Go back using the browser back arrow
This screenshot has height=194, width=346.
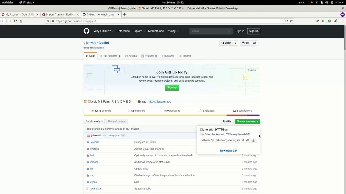point(4,21)
